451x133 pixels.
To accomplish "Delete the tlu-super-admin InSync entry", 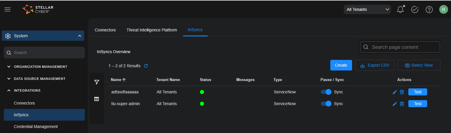I will click(402, 104).
